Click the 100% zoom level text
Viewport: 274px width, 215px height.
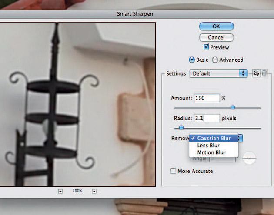(x=77, y=191)
